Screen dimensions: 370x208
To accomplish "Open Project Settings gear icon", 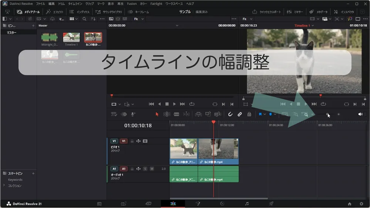I will point(361,204).
